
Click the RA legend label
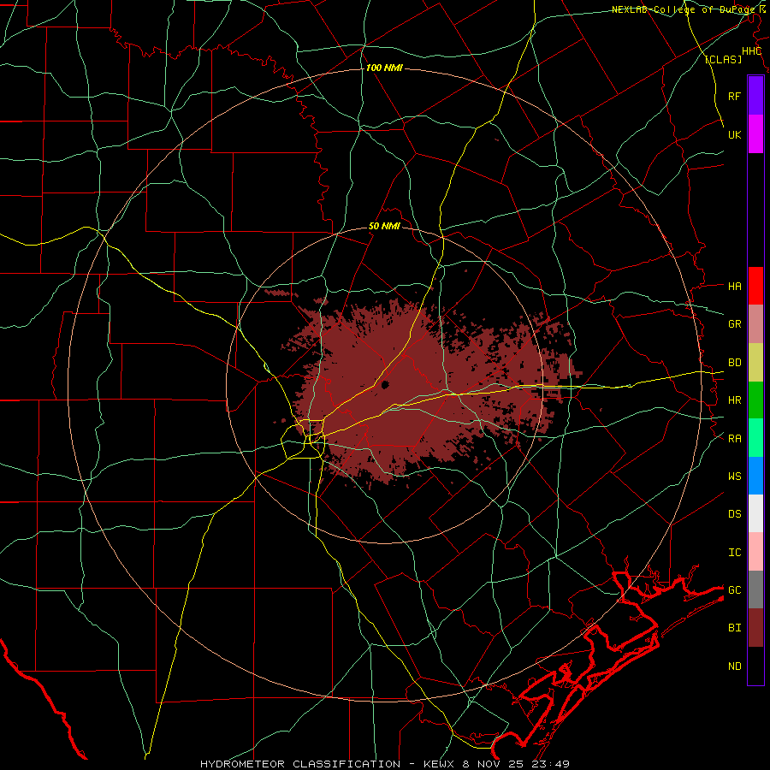(x=734, y=439)
